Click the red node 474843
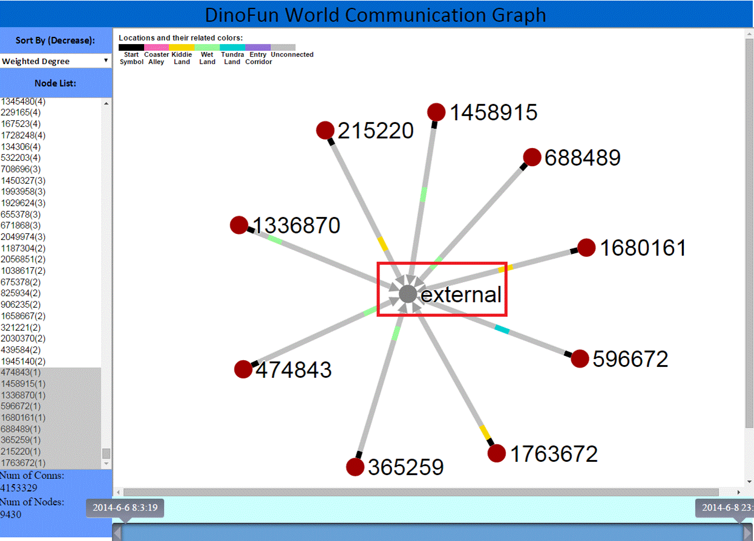The image size is (754, 541). pyautogui.click(x=243, y=369)
